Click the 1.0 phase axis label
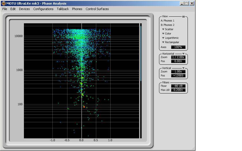242x151 pixels. (110, 140)
